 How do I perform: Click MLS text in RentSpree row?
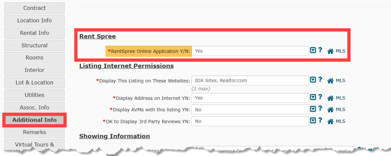coord(341,51)
